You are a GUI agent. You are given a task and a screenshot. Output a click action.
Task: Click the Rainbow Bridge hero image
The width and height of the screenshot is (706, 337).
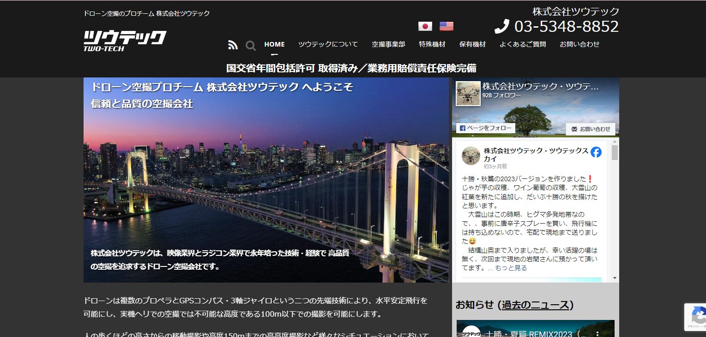click(x=266, y=180)
